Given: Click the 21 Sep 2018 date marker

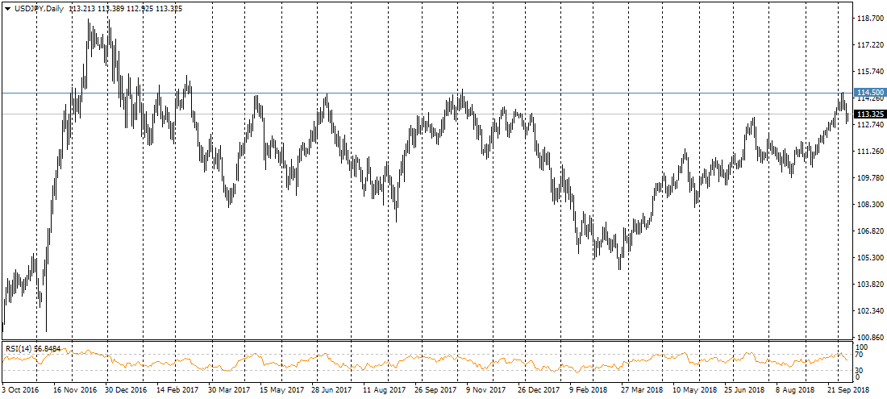Looking at the screenshot, I should point(850,389).
